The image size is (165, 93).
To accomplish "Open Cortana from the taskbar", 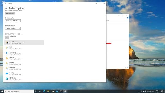I will pyautogui.click(x=36, y=91).
